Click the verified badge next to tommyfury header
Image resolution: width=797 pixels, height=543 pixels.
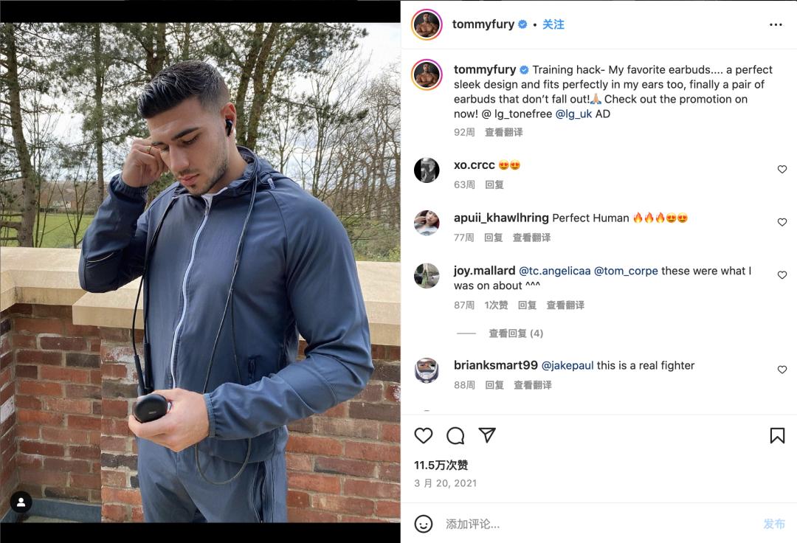[522, 24]
